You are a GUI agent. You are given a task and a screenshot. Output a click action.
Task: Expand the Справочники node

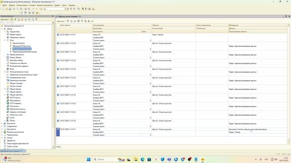click(x=2, y=126)
